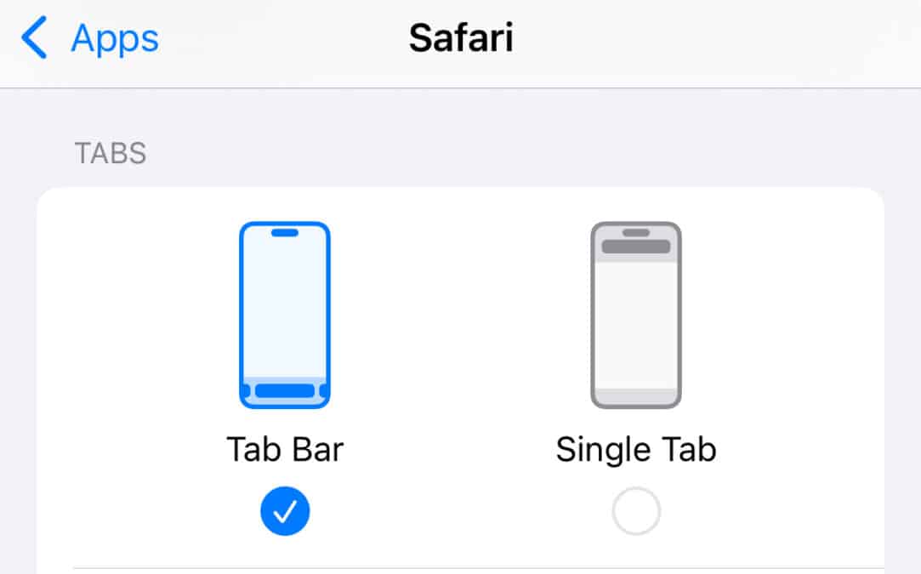Tap the blue back chevron arrow
Viewport: 921px width, 574px height.
(x=34, y=37)
